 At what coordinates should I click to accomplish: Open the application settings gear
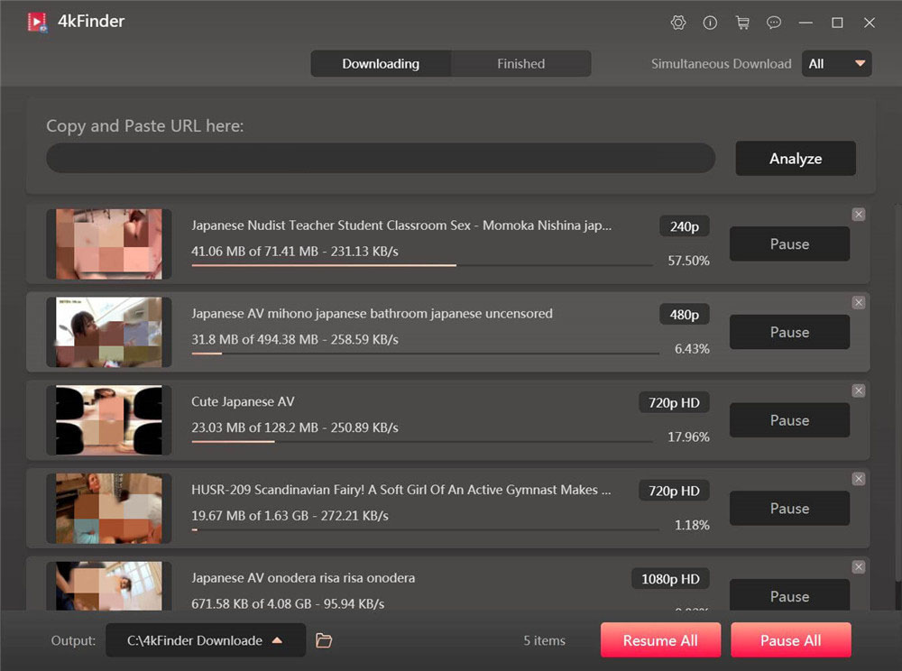click(x=678, y=23)
